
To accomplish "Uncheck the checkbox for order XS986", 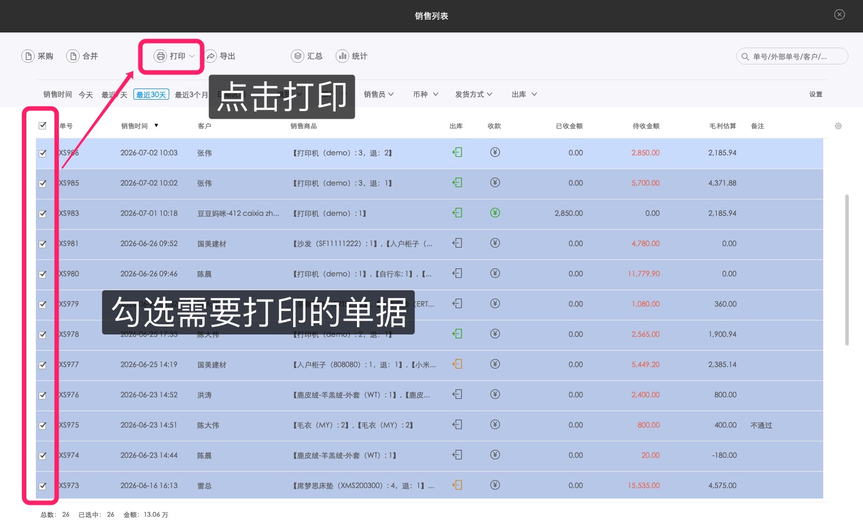I will click(x=43, y=153).
